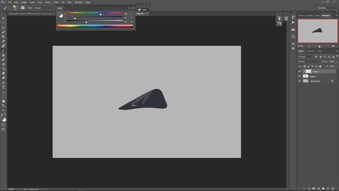Toggle Quick Mask mode
This screenshot has height=191, width=339.
(3, 125)
